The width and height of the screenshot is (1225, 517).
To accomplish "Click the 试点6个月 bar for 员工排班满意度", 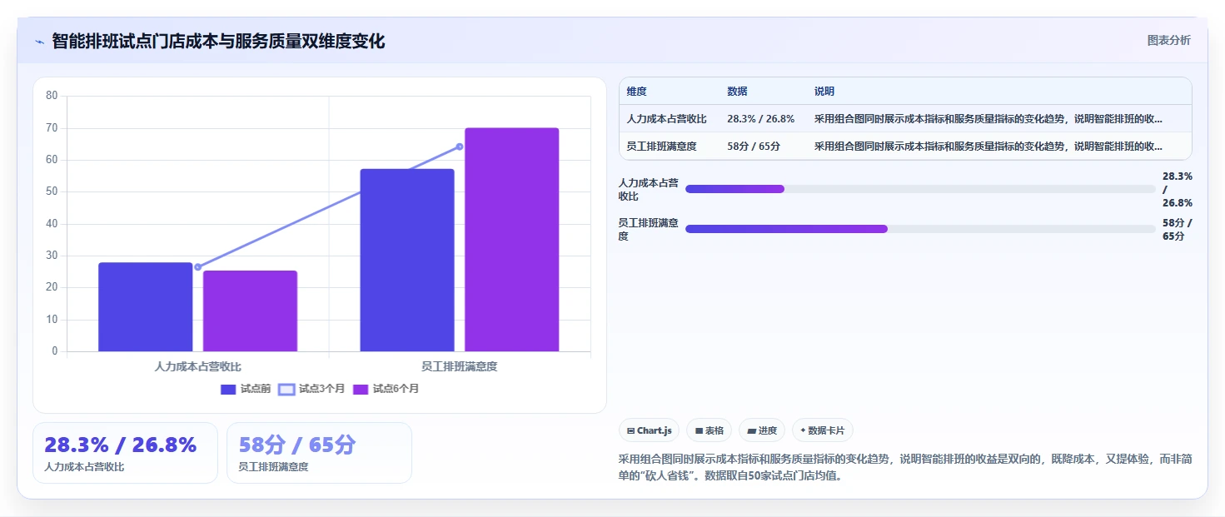I will point(512,240).
